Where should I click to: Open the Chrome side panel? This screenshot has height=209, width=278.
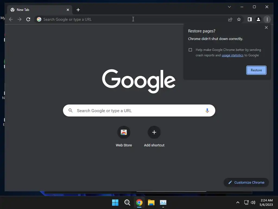[250, 19]
